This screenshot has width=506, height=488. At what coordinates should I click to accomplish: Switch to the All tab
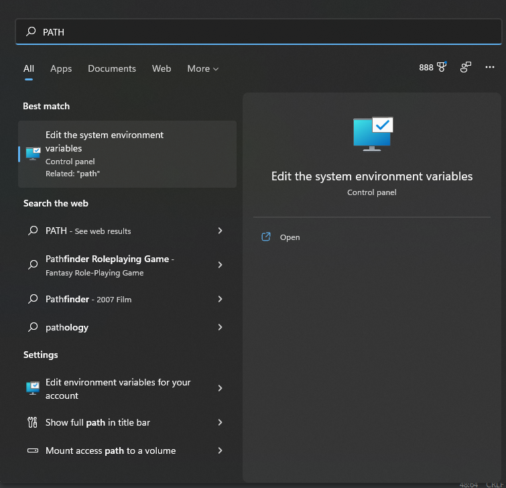tap(29, 68)
